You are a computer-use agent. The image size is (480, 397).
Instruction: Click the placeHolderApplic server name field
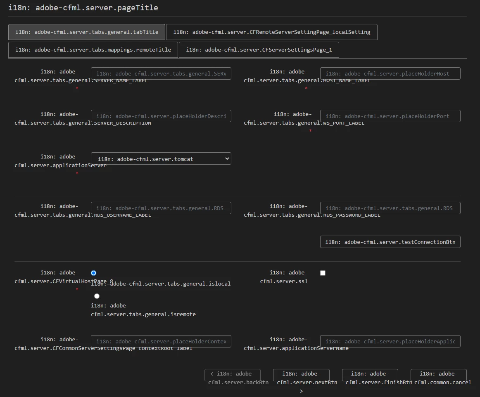click(390, 341)
